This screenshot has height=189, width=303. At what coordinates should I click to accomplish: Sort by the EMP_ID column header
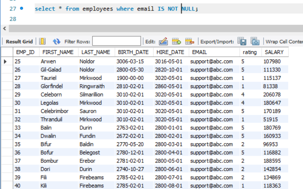26,52
